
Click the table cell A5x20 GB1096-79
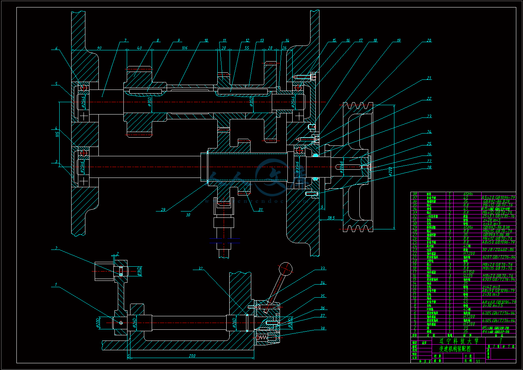(499, 198)
